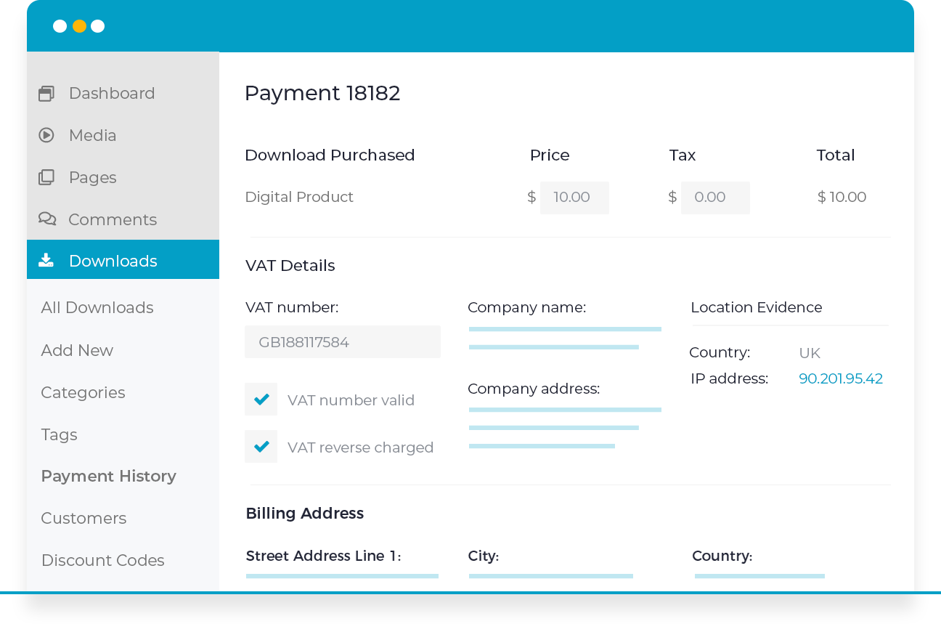Navigate to the Tags page
This screenshot has height=624, width=941.
pos(59,434)
